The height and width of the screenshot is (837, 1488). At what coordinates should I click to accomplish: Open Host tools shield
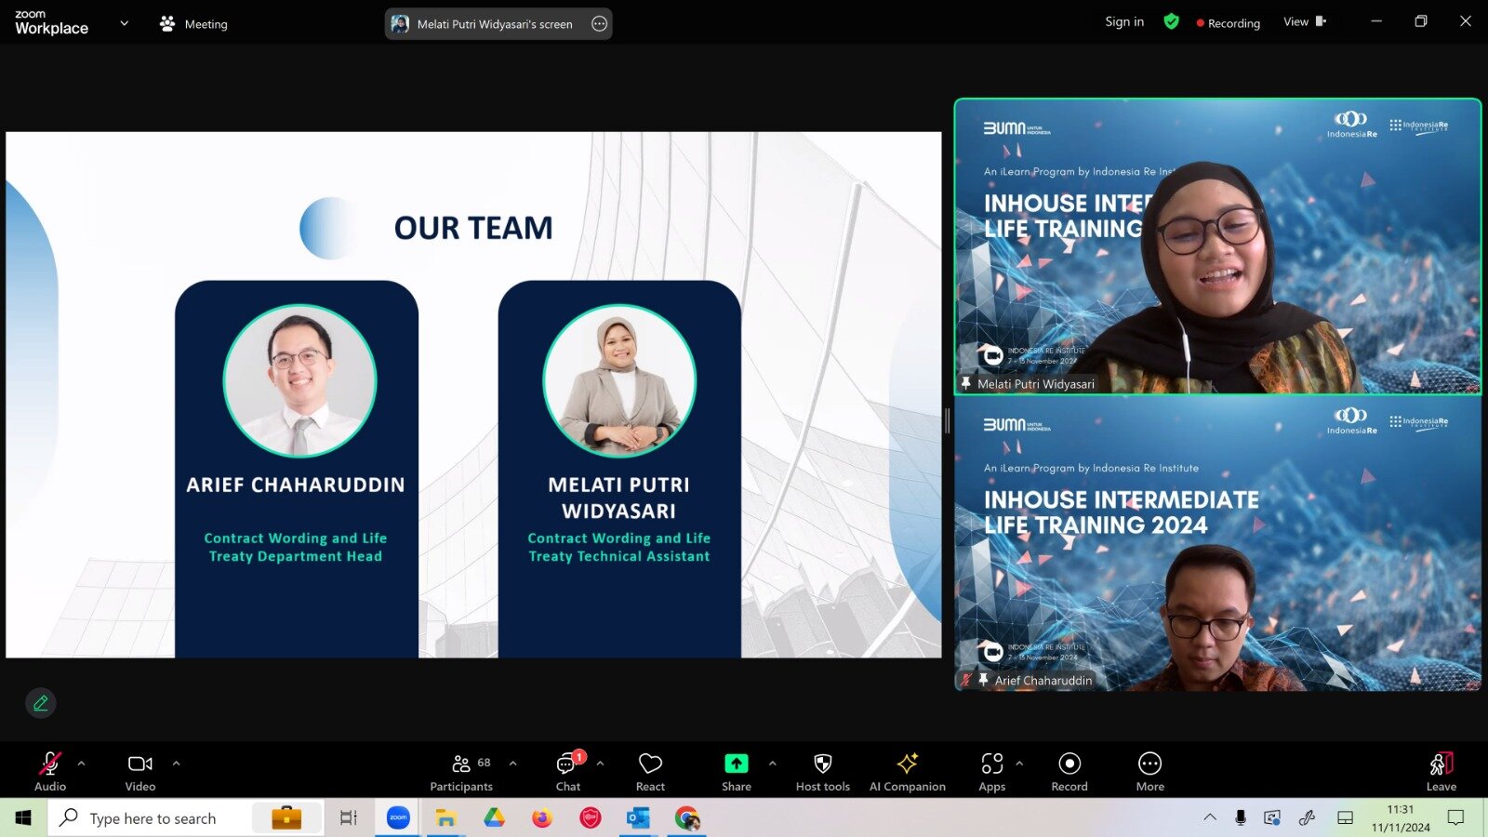pyautogui.click(x=823, y=771)
